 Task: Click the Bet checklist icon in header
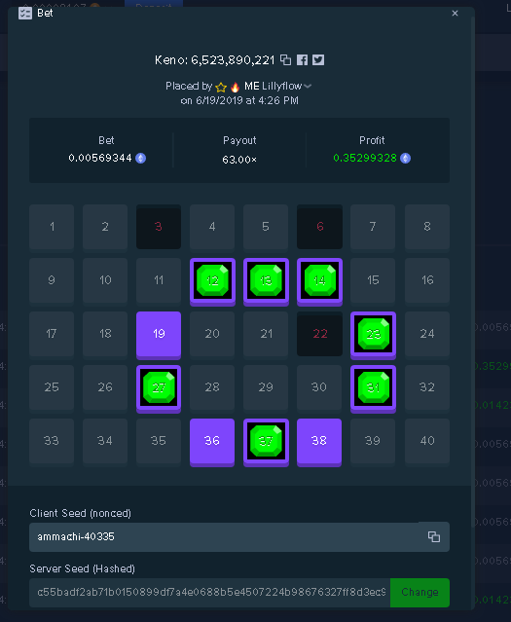click(x=25, y=13)
